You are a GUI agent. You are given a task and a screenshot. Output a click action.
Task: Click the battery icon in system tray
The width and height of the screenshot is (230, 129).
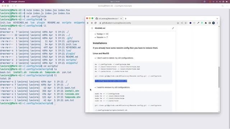(227, 1)
